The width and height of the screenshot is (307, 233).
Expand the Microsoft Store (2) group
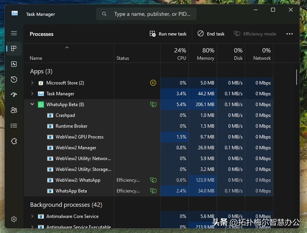(x=32, y=83)
